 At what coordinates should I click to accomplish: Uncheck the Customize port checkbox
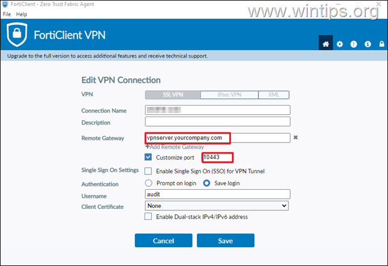(x=148, y=157)
